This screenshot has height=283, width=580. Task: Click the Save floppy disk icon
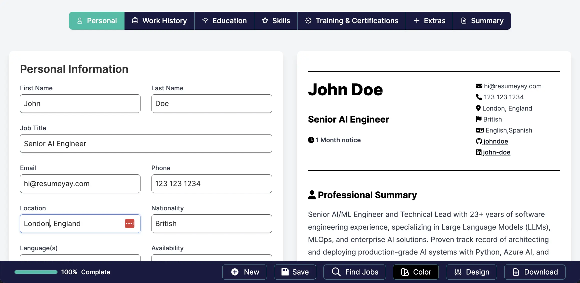click(284, 272)
